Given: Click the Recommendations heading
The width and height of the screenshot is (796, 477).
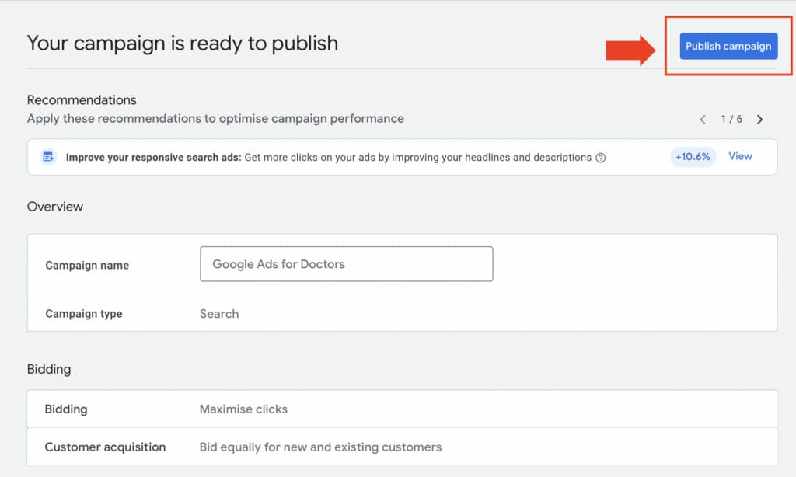Looking at the screenshot, I should (82, 100).
